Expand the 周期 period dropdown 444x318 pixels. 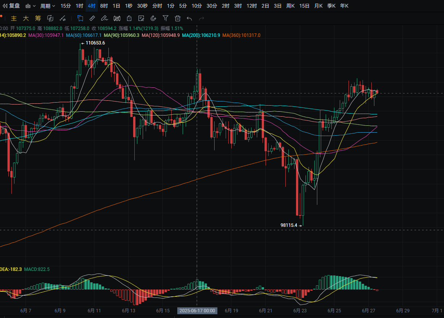click(48, 6)
